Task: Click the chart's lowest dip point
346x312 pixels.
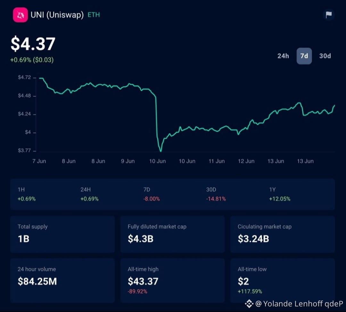Action: pos(161,151)
